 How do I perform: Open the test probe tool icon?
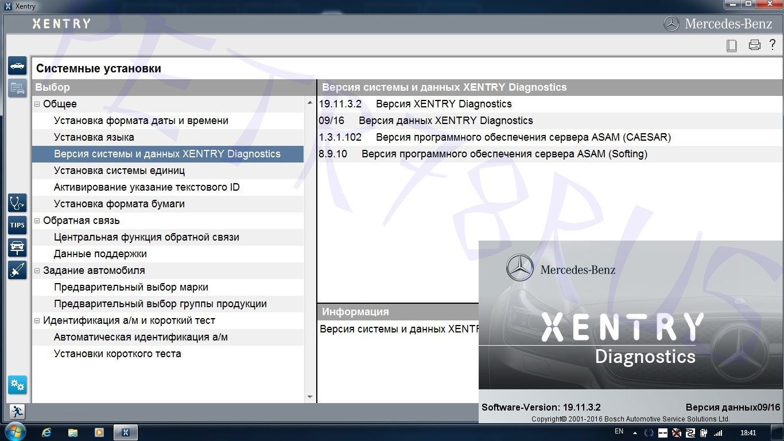(x=17, y=270)
